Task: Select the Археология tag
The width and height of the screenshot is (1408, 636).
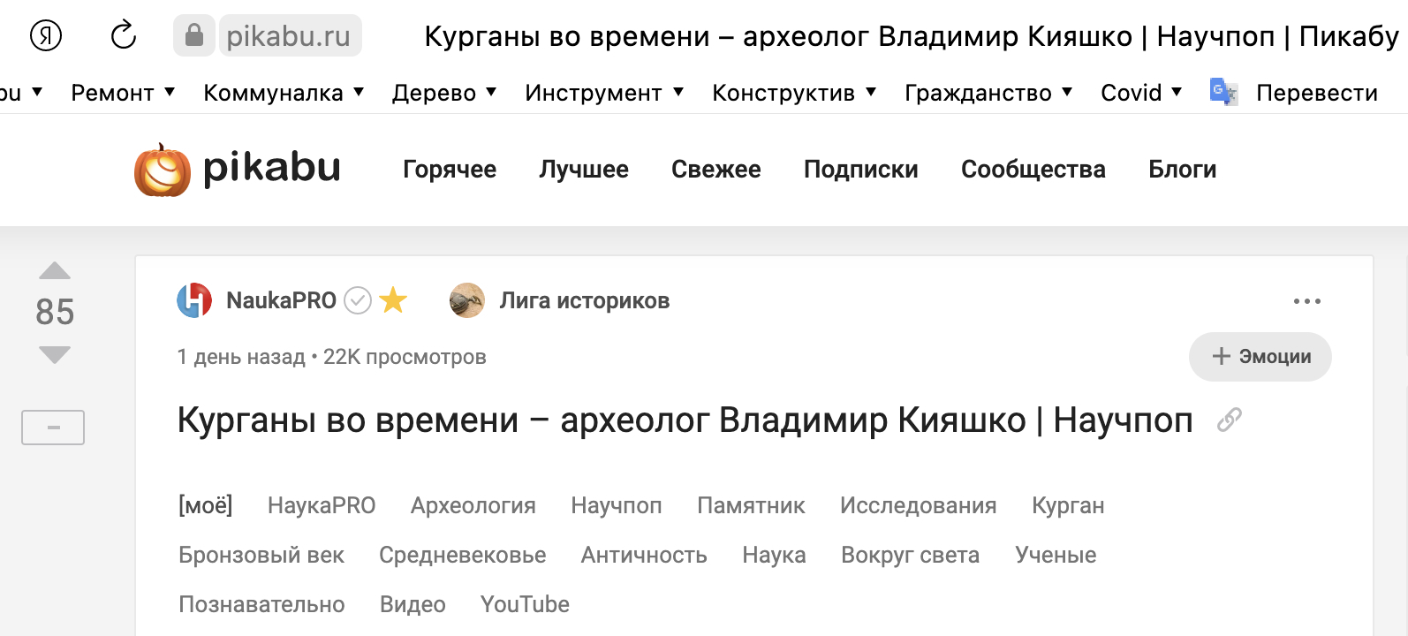Action: [x=473, y=506]
